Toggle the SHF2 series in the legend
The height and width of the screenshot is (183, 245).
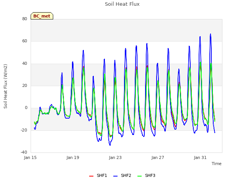(x=122, y=175)
